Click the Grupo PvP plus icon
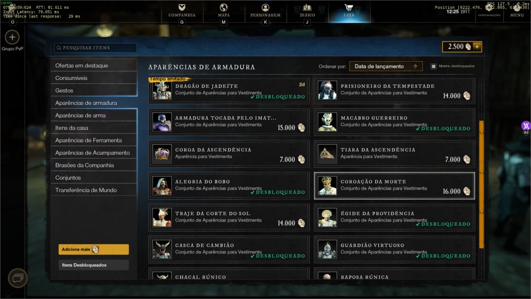The image size is (531, 299). point(12,37)
